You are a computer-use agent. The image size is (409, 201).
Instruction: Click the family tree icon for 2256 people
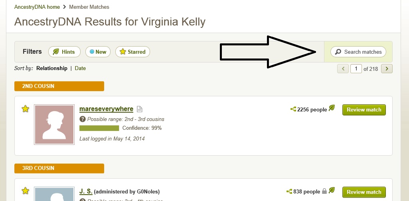(293, 109)
